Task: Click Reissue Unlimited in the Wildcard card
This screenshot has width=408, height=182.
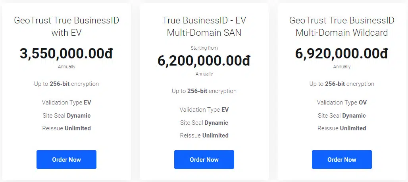Action: (342, 128)
